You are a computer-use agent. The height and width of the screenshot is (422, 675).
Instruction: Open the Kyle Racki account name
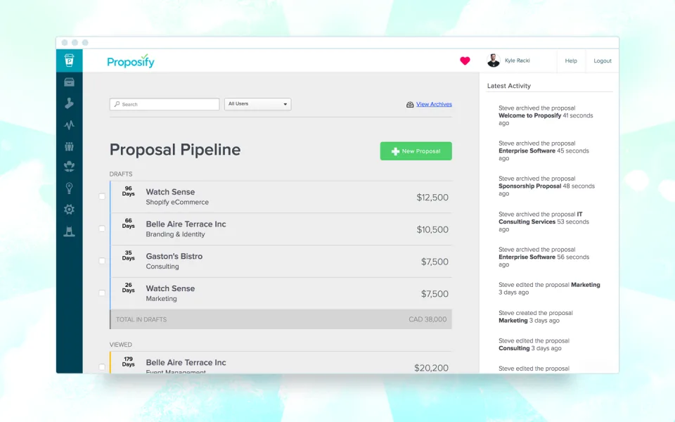coord(517,60)
